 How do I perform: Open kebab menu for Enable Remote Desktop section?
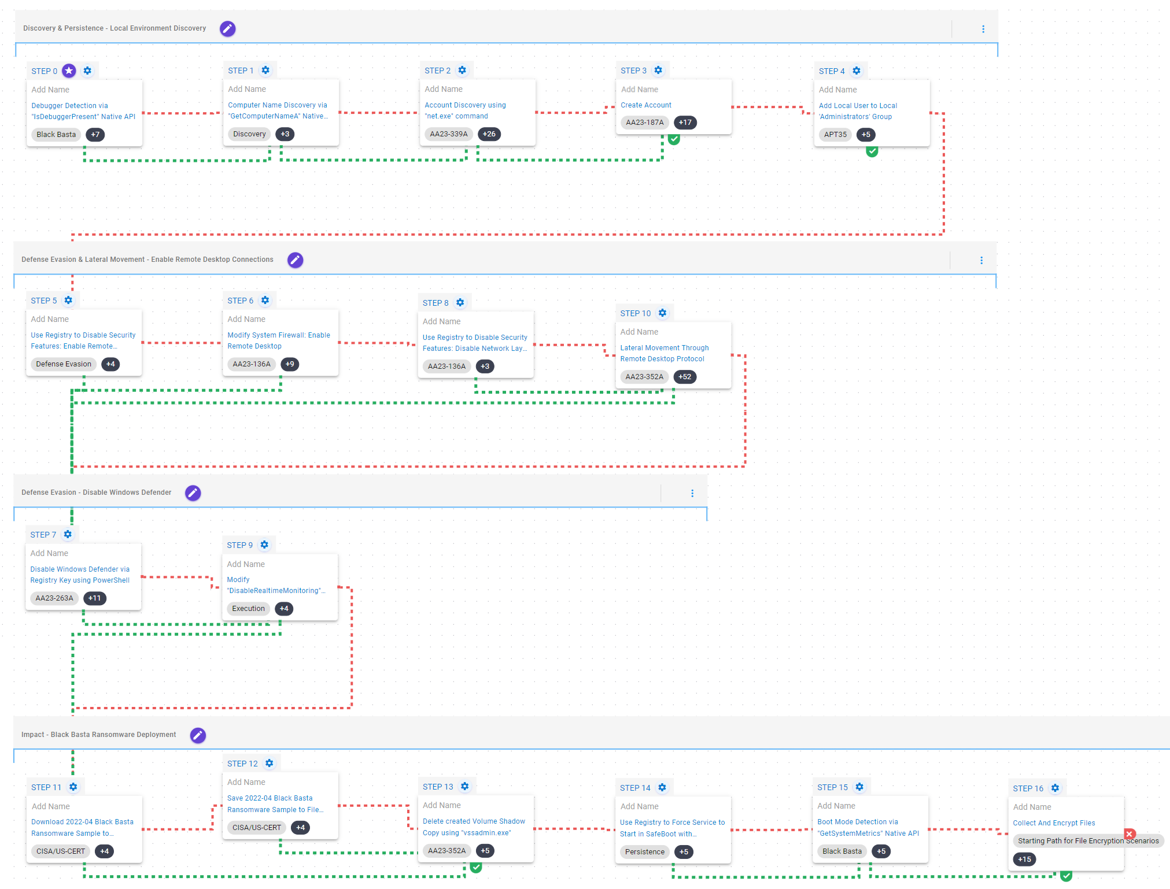(x=981, y=261)
